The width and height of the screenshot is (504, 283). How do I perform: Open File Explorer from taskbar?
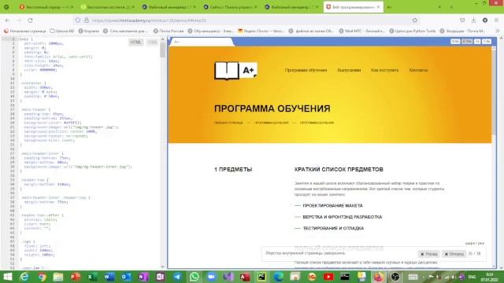tap(58, 277)
